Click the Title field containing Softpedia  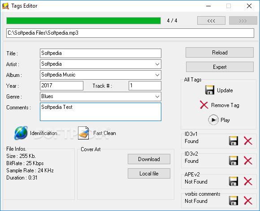pos(100,53)
